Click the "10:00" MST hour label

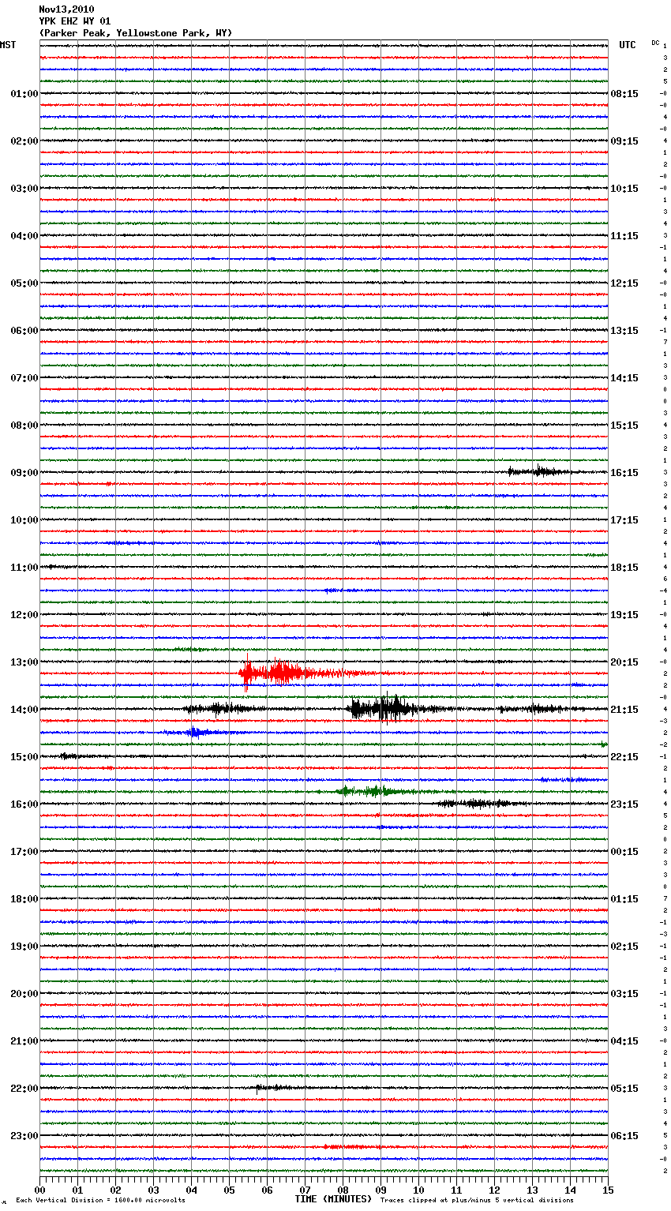tap(24, 520)
